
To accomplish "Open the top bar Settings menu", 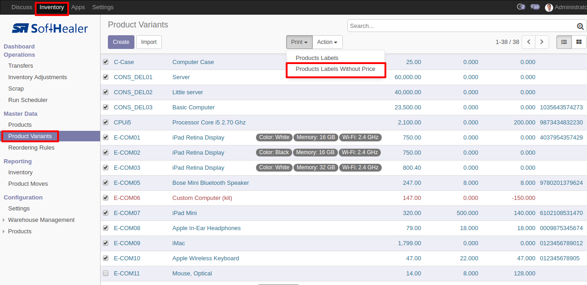I will [103, 7].
